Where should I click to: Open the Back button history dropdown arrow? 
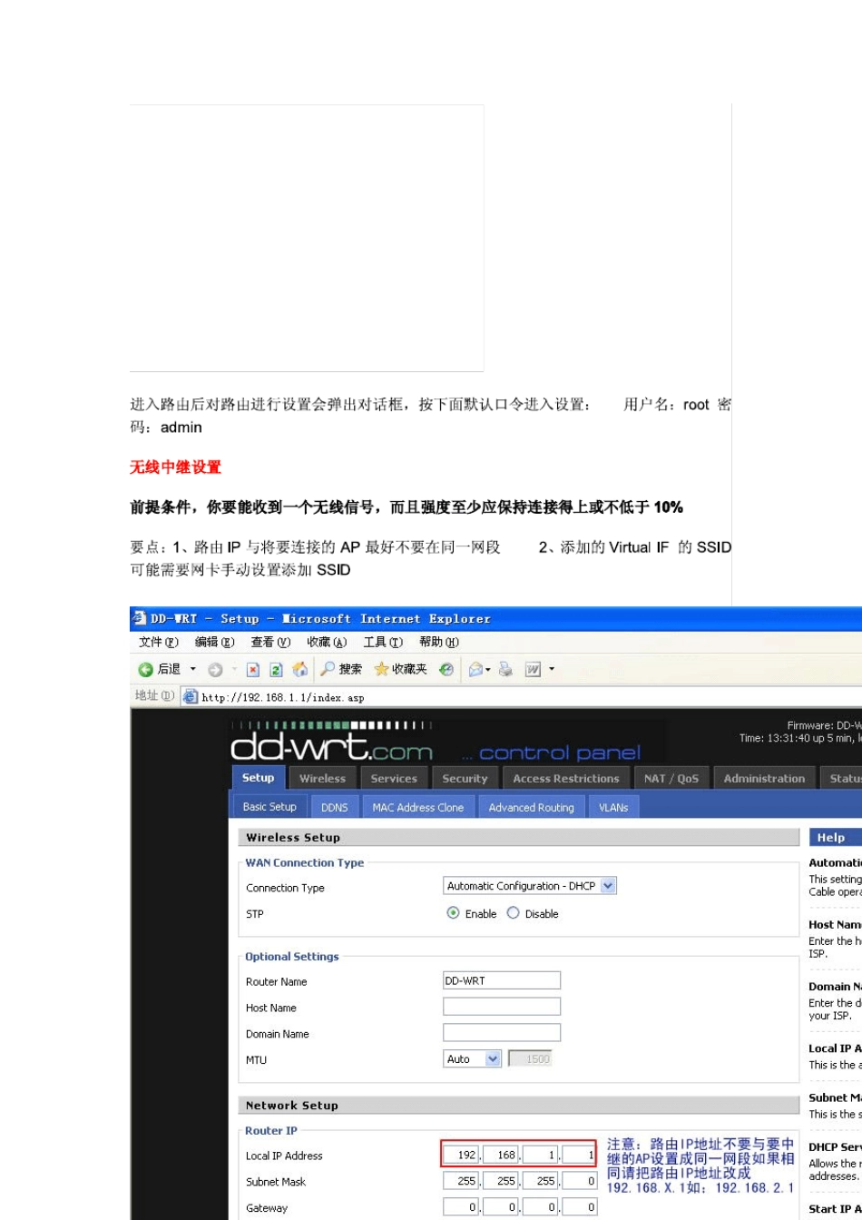tap(192, 669)
